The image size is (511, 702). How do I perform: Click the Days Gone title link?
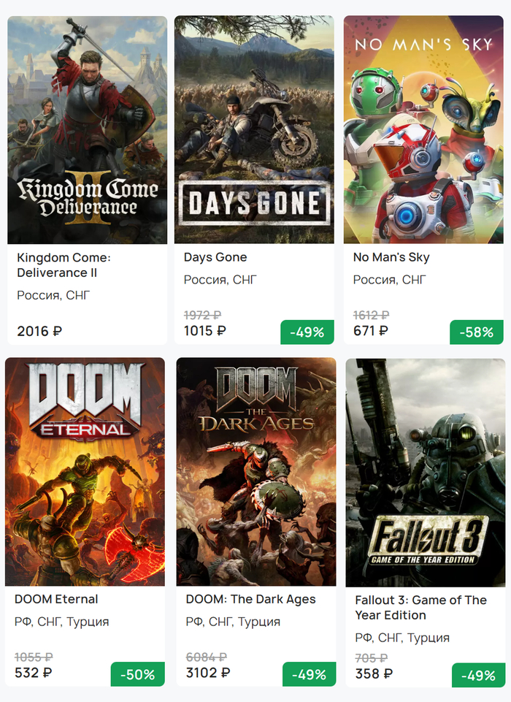click(x=215, y=257)
